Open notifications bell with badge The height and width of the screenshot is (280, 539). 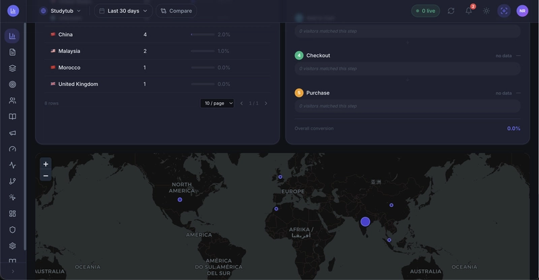point(469,11)
